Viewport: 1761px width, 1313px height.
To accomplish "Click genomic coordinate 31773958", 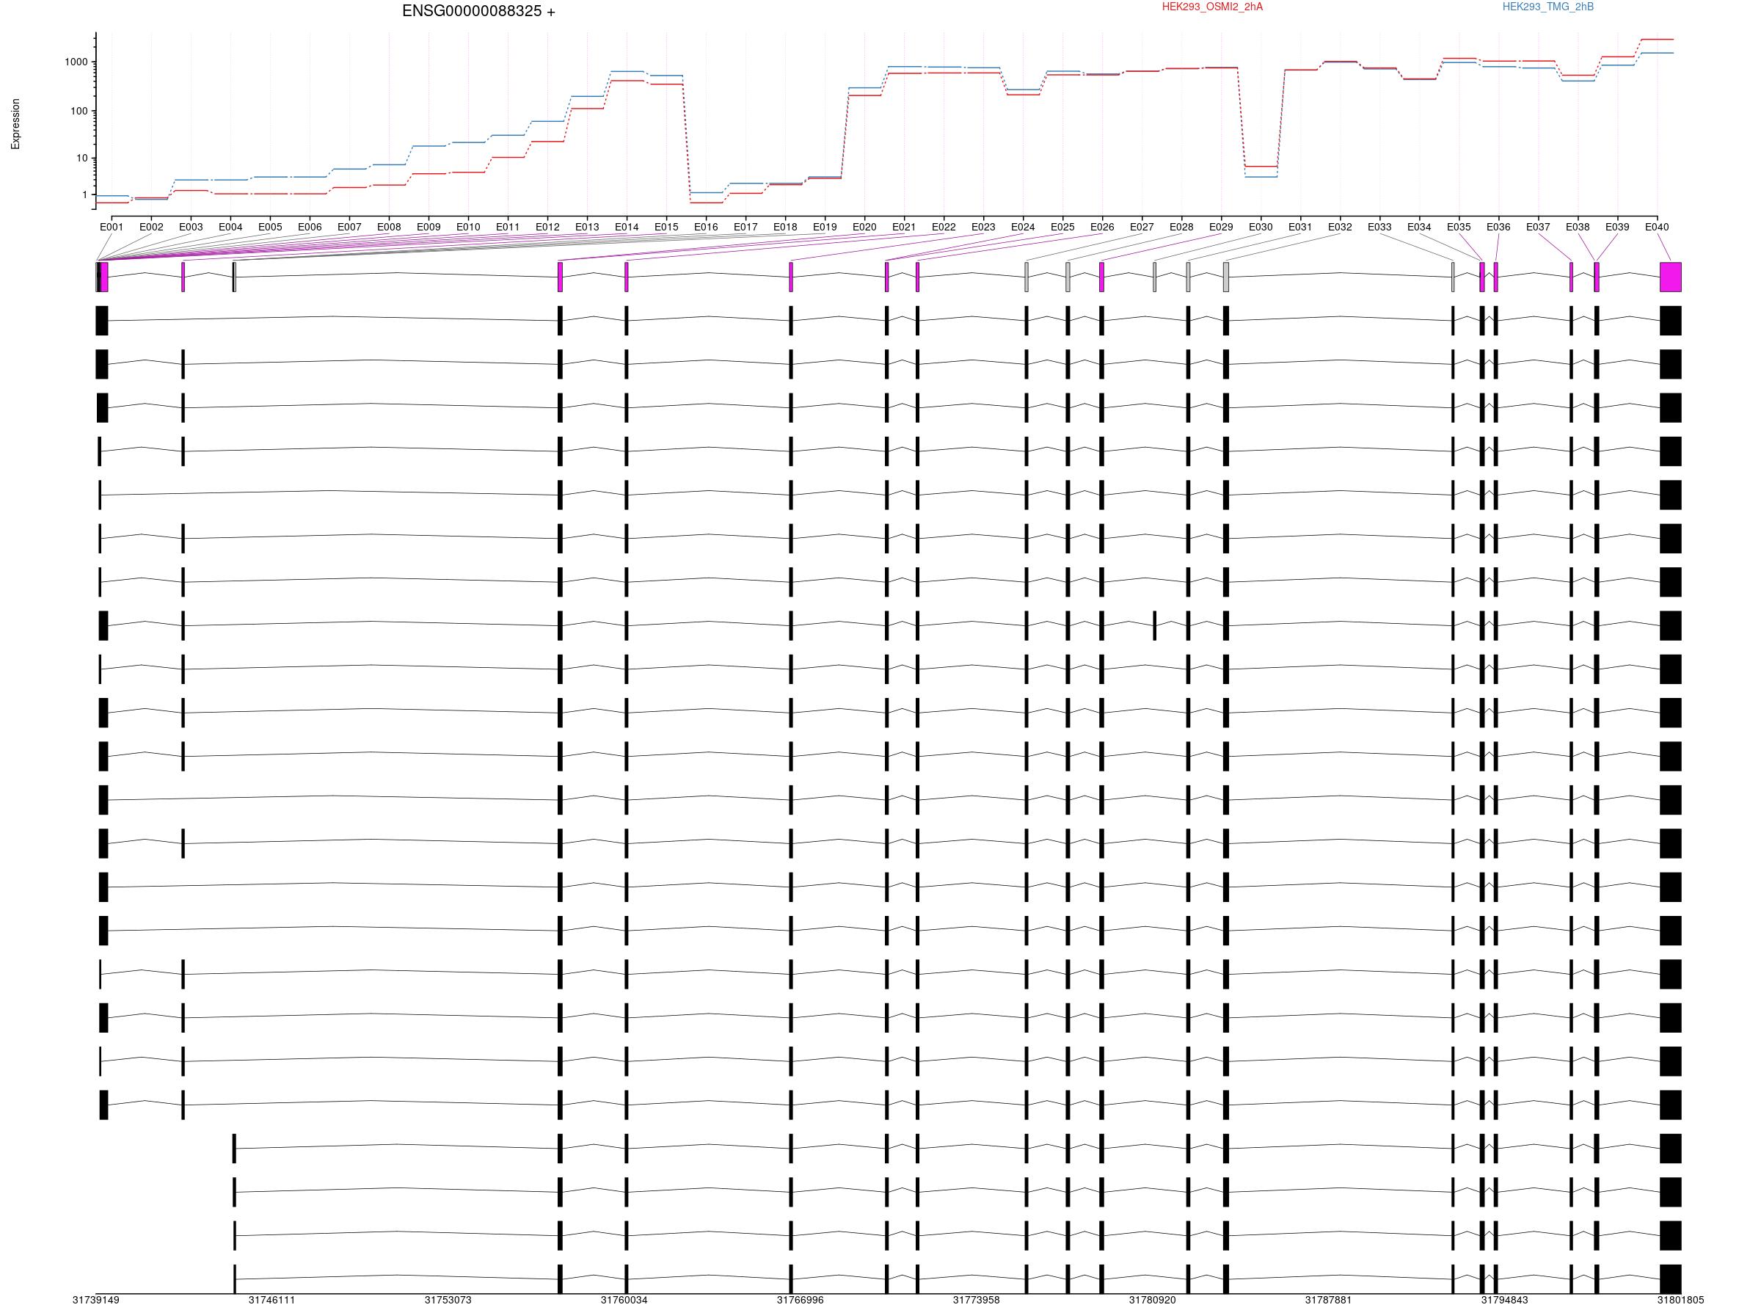I will click(977, 1301).
